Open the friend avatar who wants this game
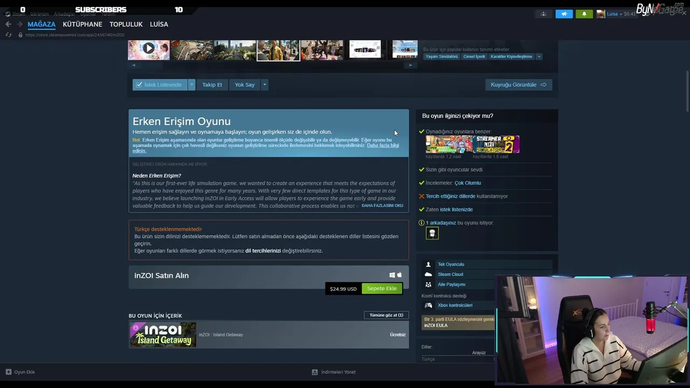 [432, 233]
